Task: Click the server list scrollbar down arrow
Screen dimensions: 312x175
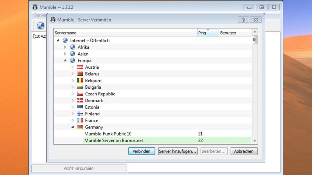Action: pyautogui.click(x=255, y=141)
